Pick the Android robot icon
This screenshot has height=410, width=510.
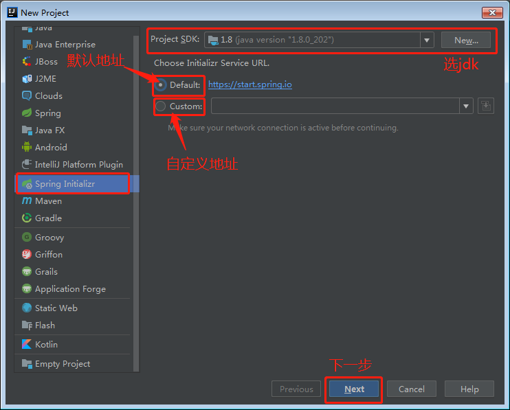pyautogui.click(x=27, y=147)
